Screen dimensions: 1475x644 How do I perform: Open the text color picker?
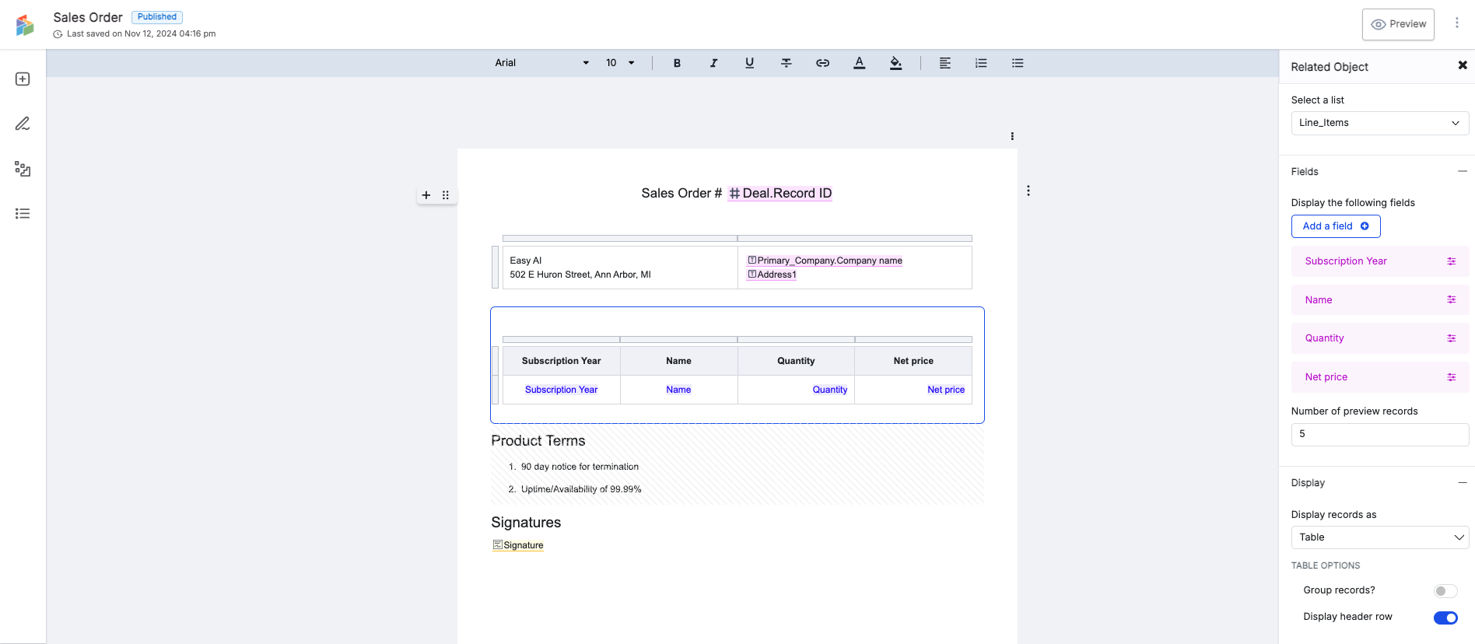tap(859, 63)
